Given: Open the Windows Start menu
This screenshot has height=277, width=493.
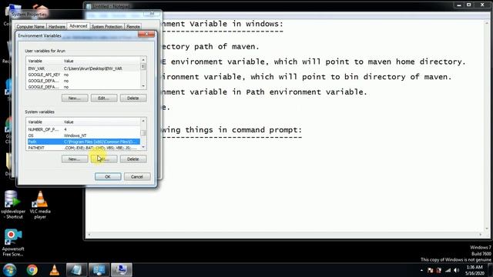Looking at the screenshot, I should 9,270.
